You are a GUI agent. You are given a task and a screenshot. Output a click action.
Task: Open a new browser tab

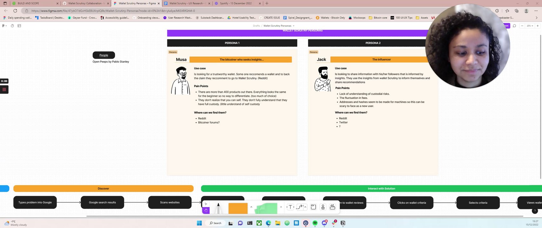click(x=267, y=3)
